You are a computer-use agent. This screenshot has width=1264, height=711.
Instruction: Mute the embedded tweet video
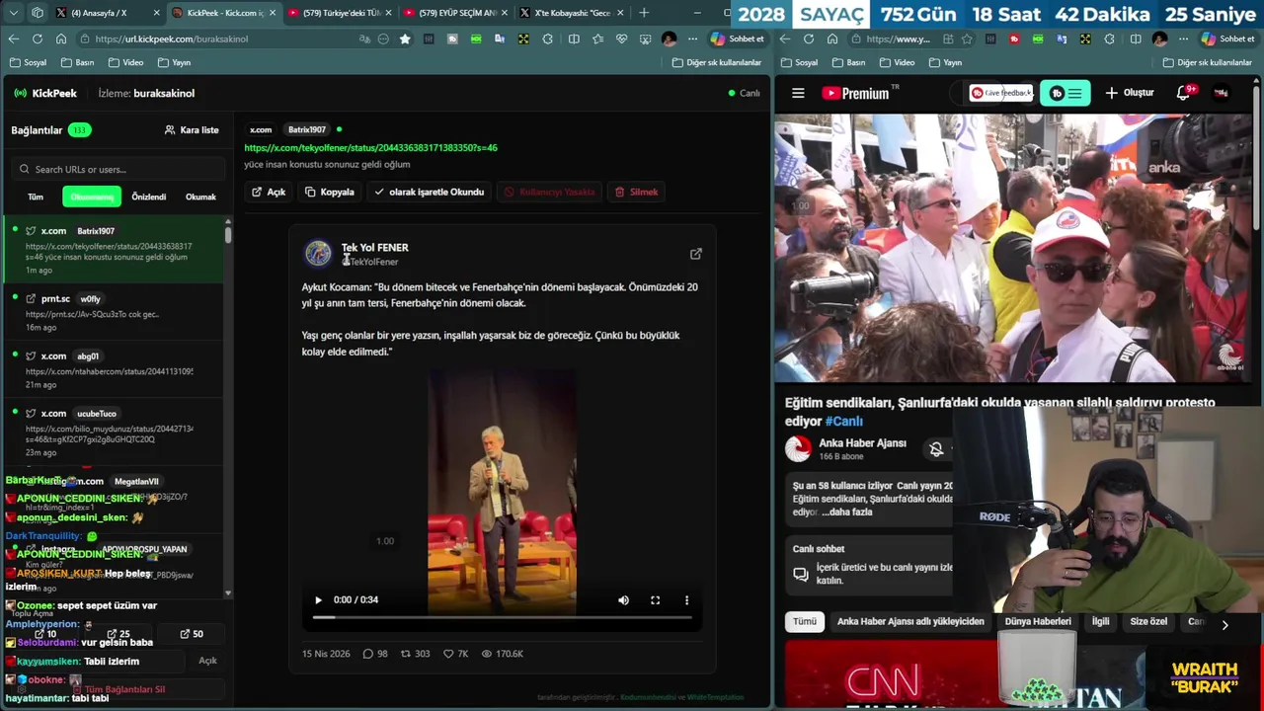click(623, 599)
